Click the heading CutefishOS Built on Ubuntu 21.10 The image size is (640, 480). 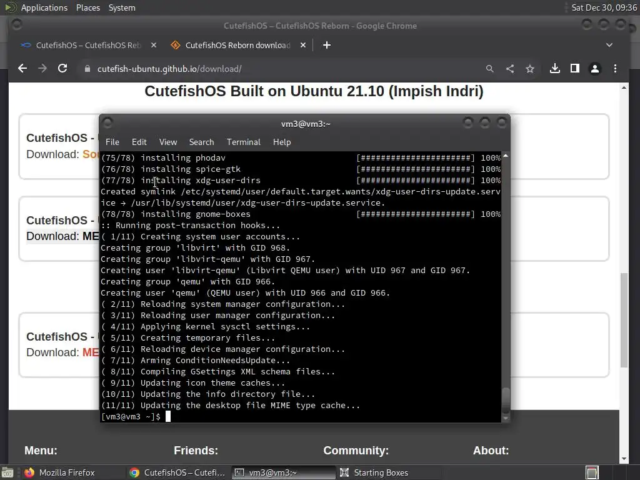pyautogui.click(x=314, y=91)
